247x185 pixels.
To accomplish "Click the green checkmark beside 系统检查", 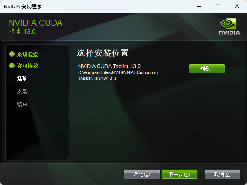I will tap(12, 54).
